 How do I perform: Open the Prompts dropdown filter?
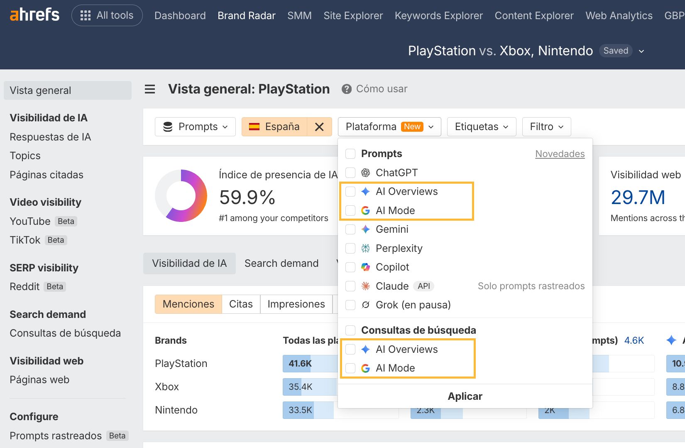coord(195,127)
